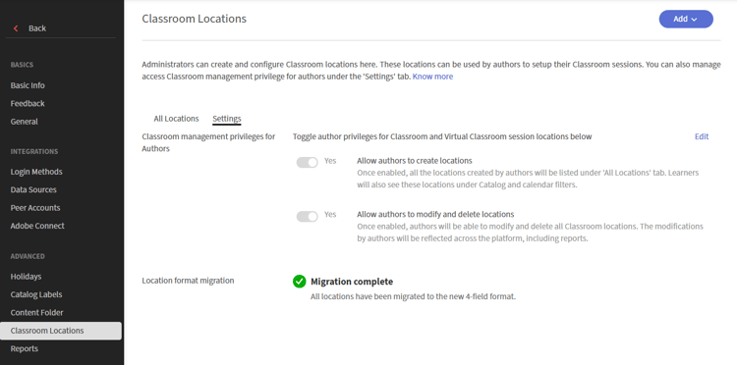Viewport: 737px width, 365px height.
Task: Click the Toggle author privileges description text
Action: point(442,136)
